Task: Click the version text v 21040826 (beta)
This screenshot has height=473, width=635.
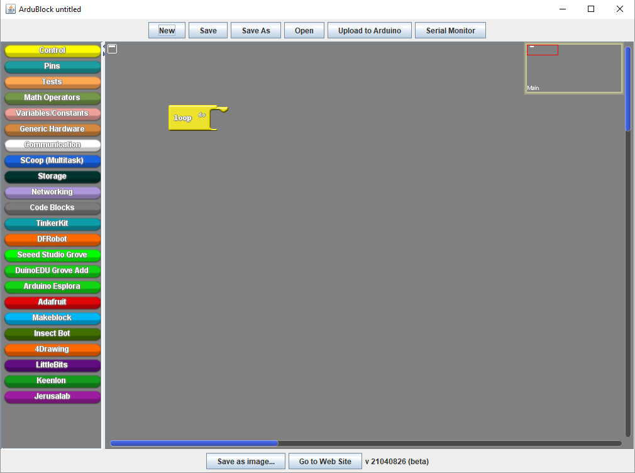Action: click(397, 461)
